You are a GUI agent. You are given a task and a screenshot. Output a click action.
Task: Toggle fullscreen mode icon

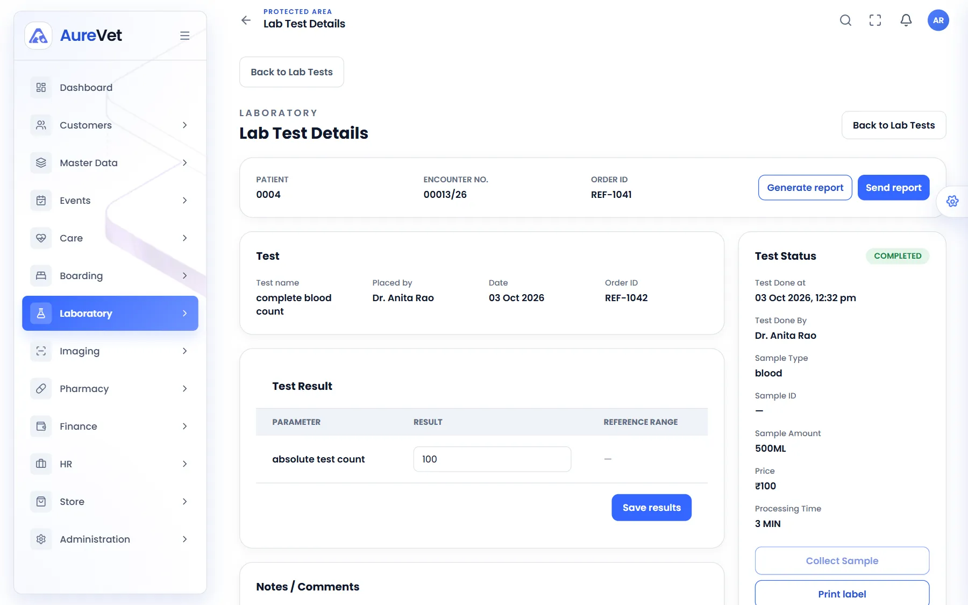coord(876,20)
